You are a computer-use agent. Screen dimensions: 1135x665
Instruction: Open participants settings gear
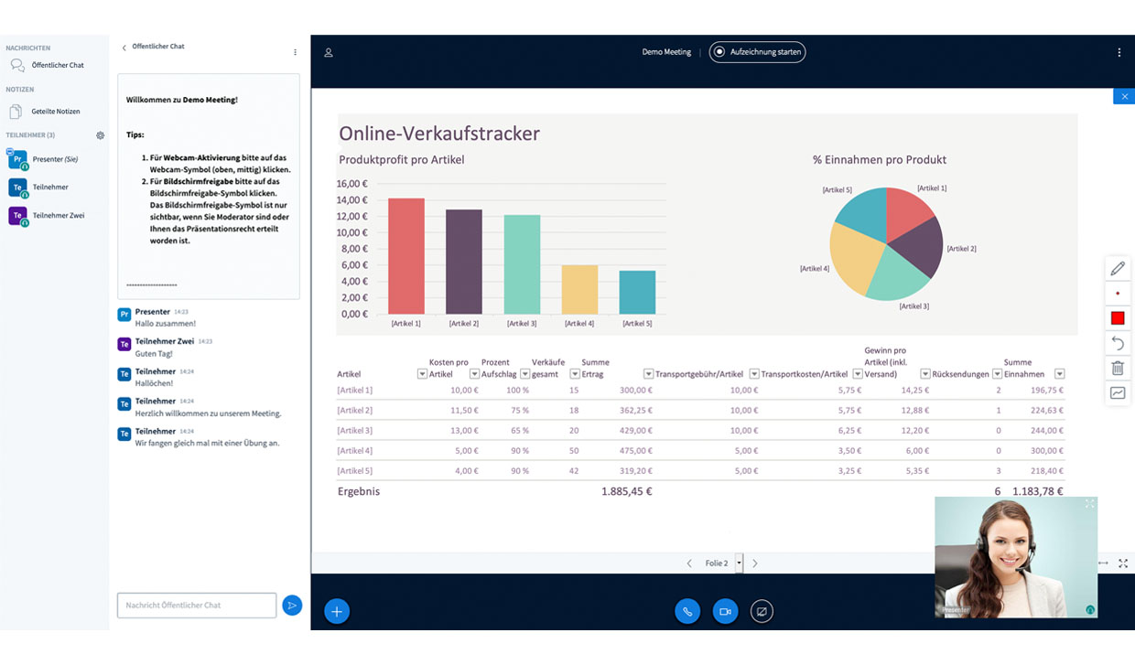coord(101,135)
